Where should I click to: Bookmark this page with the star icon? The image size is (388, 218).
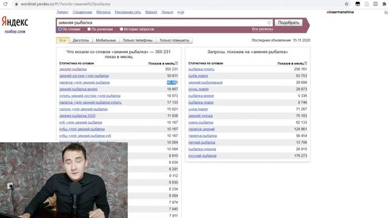pyautogui.click(x=346, y=4)
